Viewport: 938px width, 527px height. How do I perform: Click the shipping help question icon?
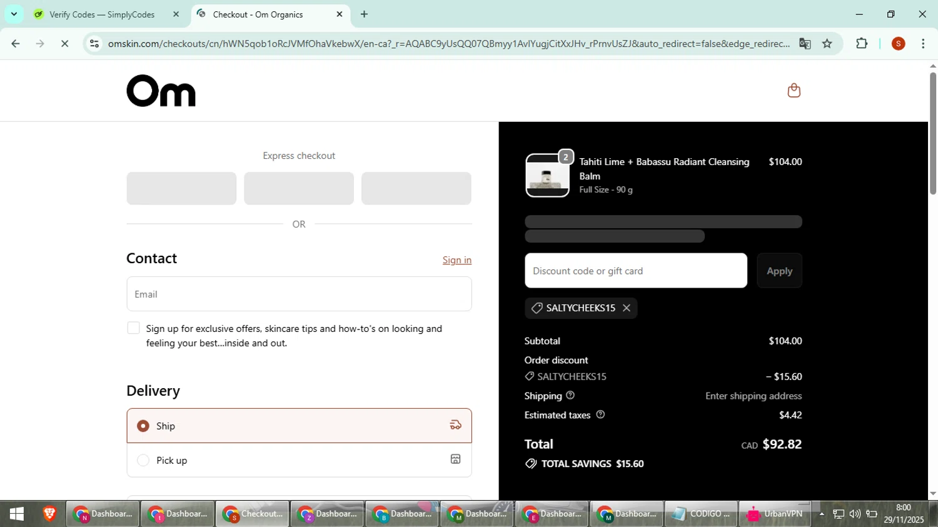pyautogui.click(x=570, y=395)
